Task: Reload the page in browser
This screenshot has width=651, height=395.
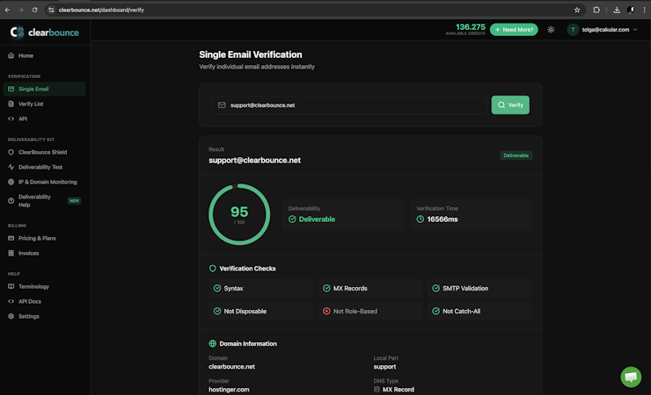Action: coord(35,10)
